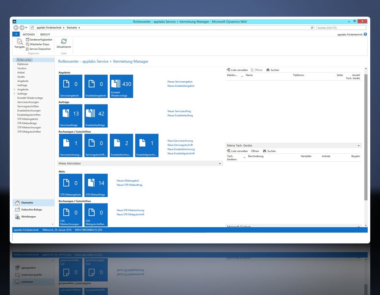Open the Servicerechnungen tile

[71, 145]
